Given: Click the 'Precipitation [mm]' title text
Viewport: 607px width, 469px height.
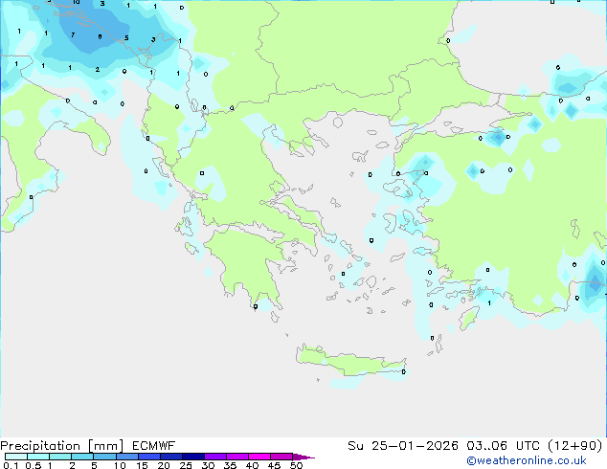Looking at the screenshot, I should click(x=62, y=446).
